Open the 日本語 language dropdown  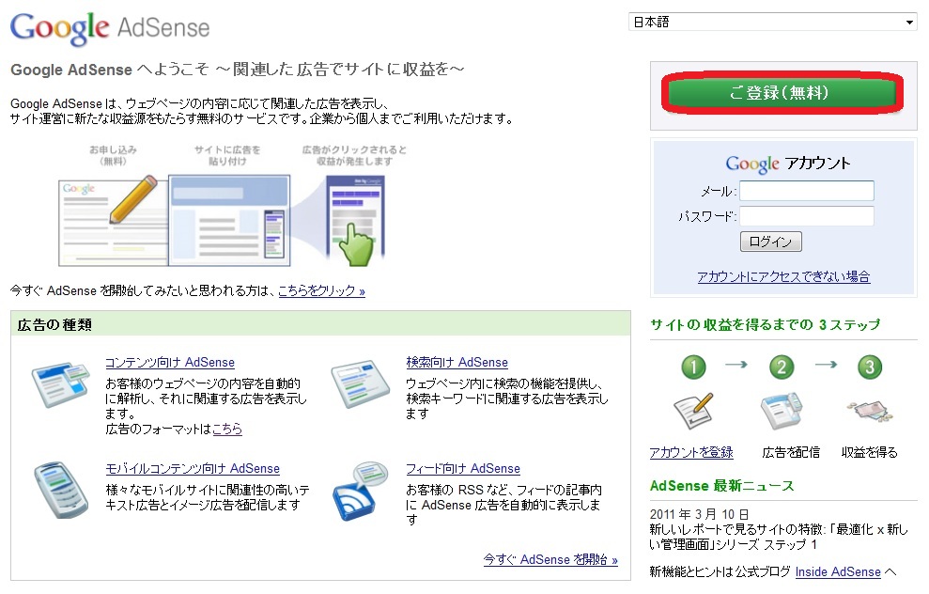pyautogui.click(x=772, y=22)
